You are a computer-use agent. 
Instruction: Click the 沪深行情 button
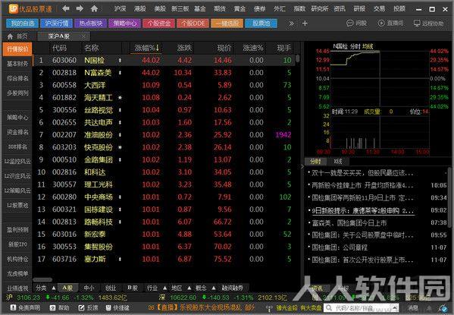(56, 24)
